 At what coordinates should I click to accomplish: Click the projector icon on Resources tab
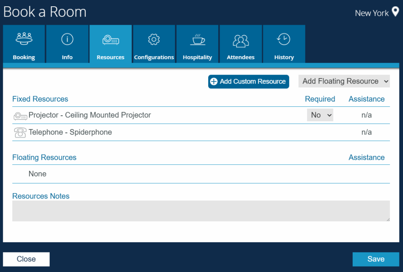click(111, 39)
